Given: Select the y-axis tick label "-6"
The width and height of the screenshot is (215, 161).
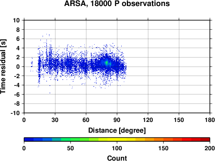Looking at the screenshot, I should pos(17,94).
